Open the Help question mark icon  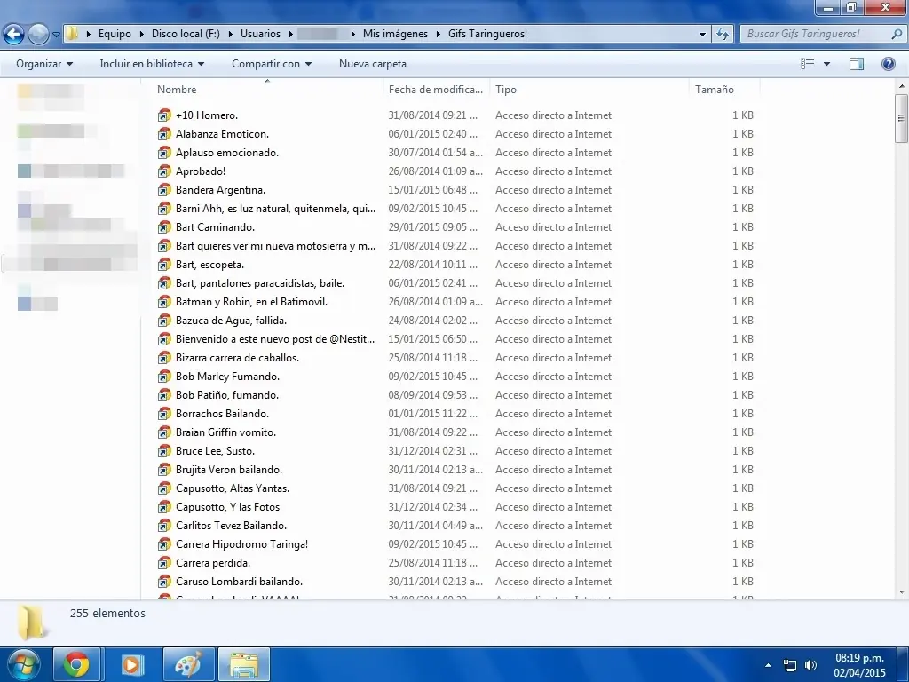click(888, 64)
